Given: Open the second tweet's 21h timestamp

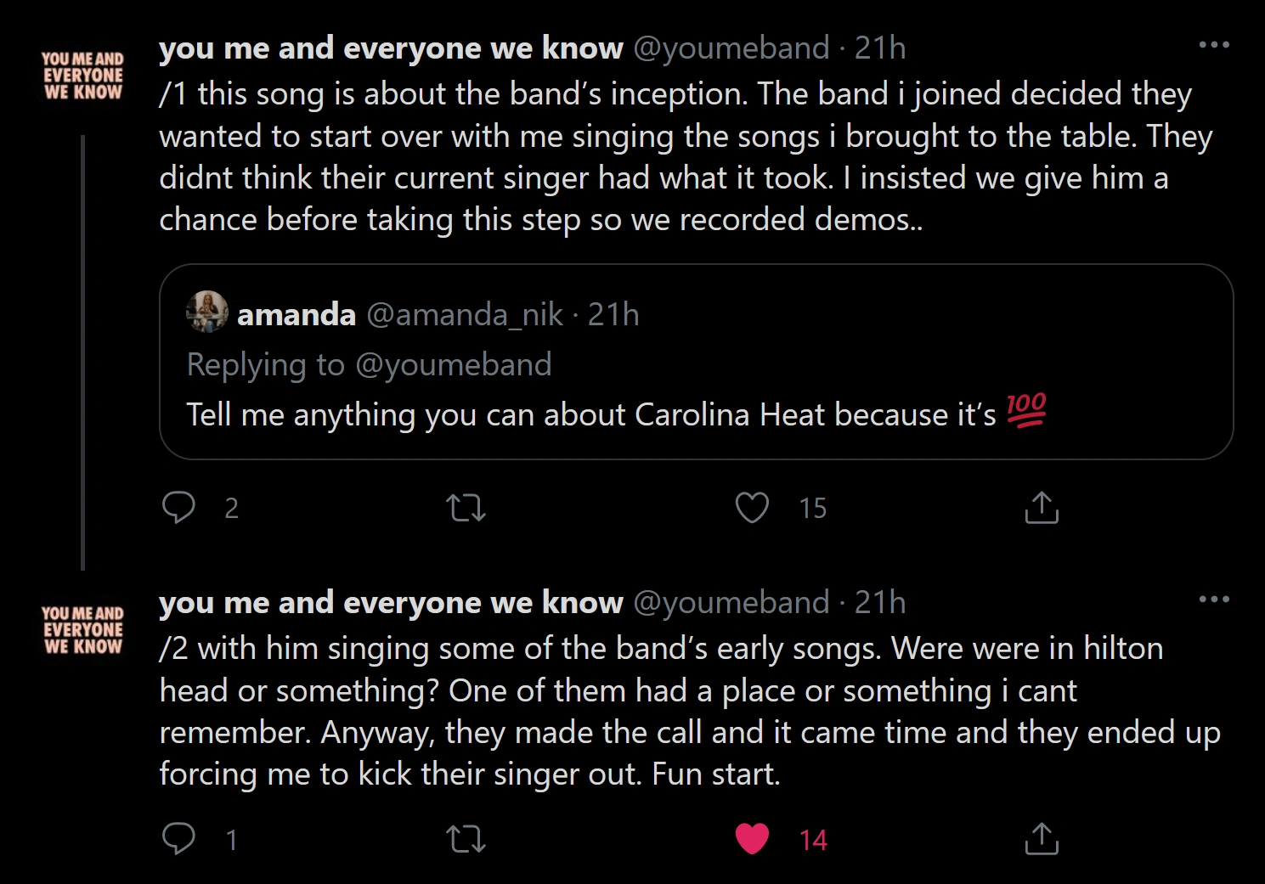Looking at the screenshot, I should coord(880,603).
